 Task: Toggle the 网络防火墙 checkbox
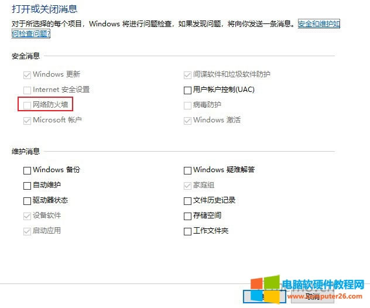[x=27, y=105]
